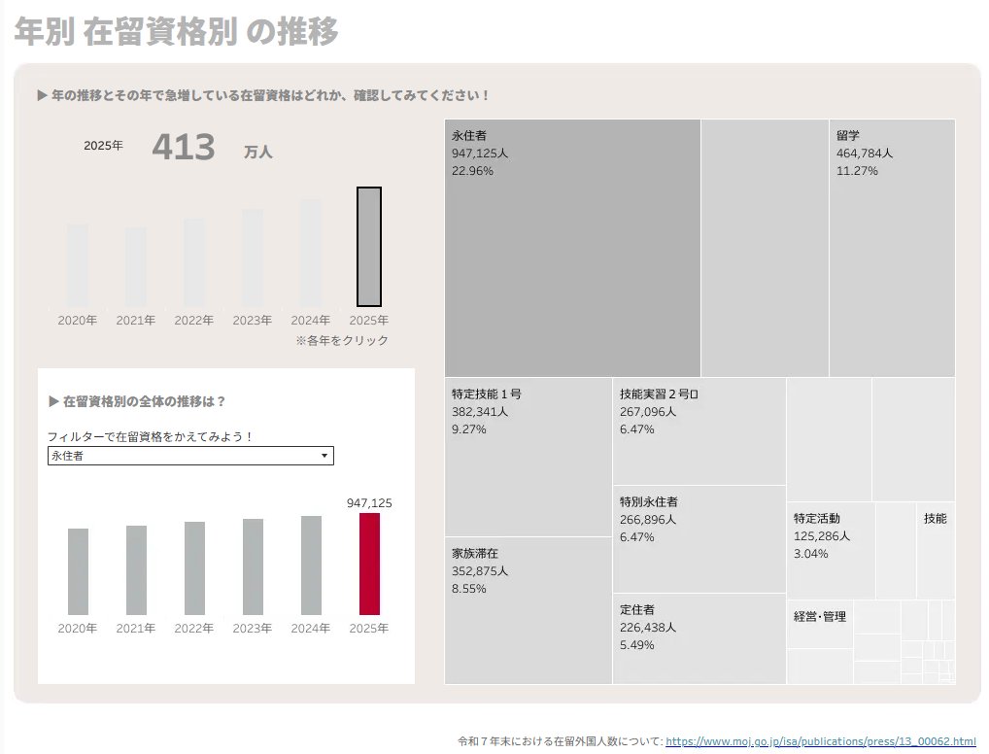The width and height of the screenshot is (989, 754).
Task: Click the 2021年 bar in the 永住者 chart
Action: click(x=136, y=569)
